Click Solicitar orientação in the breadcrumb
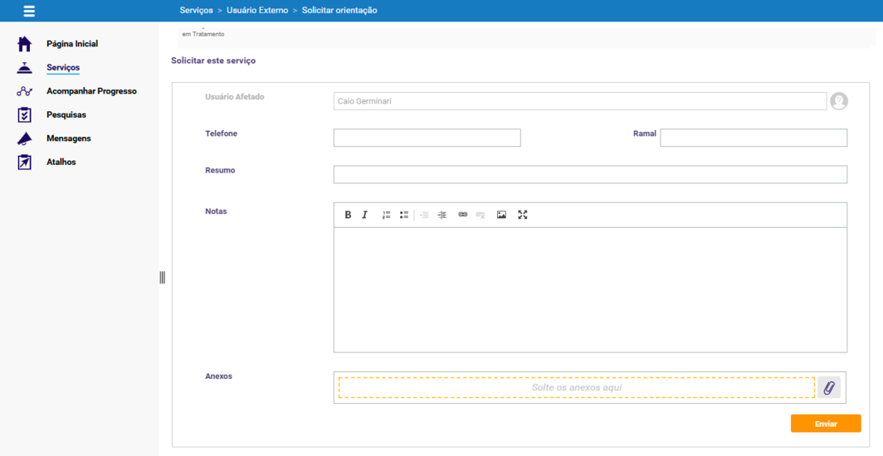This screenshot has height=456, width=883. (x=339, y=11)
